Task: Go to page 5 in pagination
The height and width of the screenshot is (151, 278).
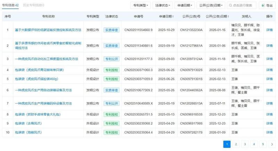Action: [x=263, y=144]
